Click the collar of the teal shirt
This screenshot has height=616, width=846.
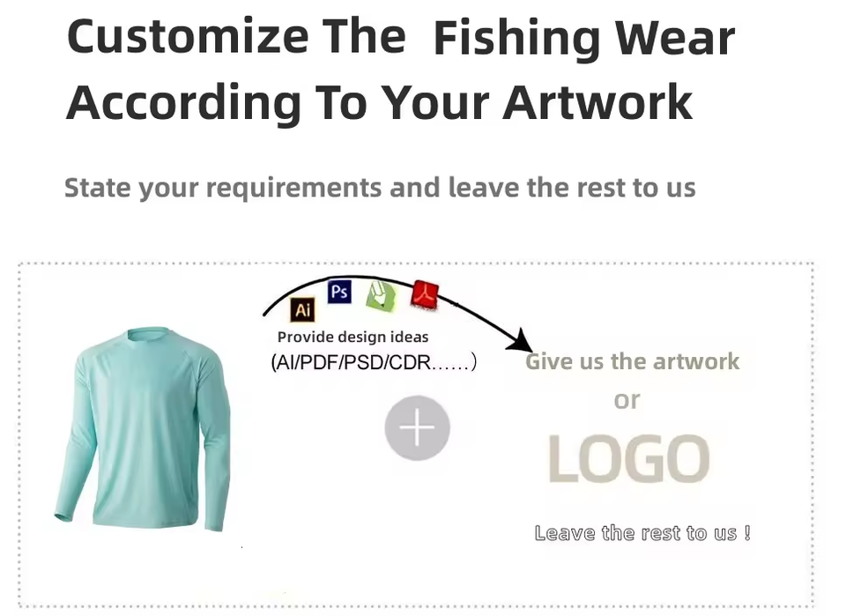tap(148, 333)
